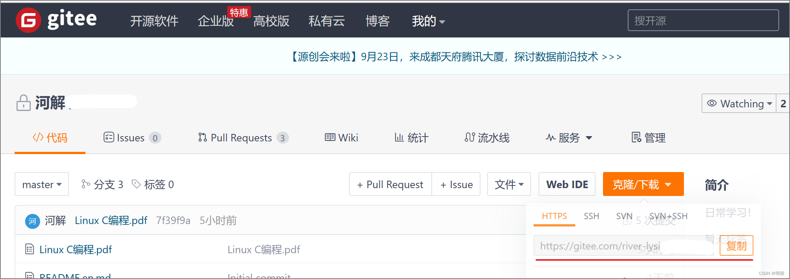
Task: Open the 博客 navigation link
Action: pyautogui.click(x=378, y=21)
